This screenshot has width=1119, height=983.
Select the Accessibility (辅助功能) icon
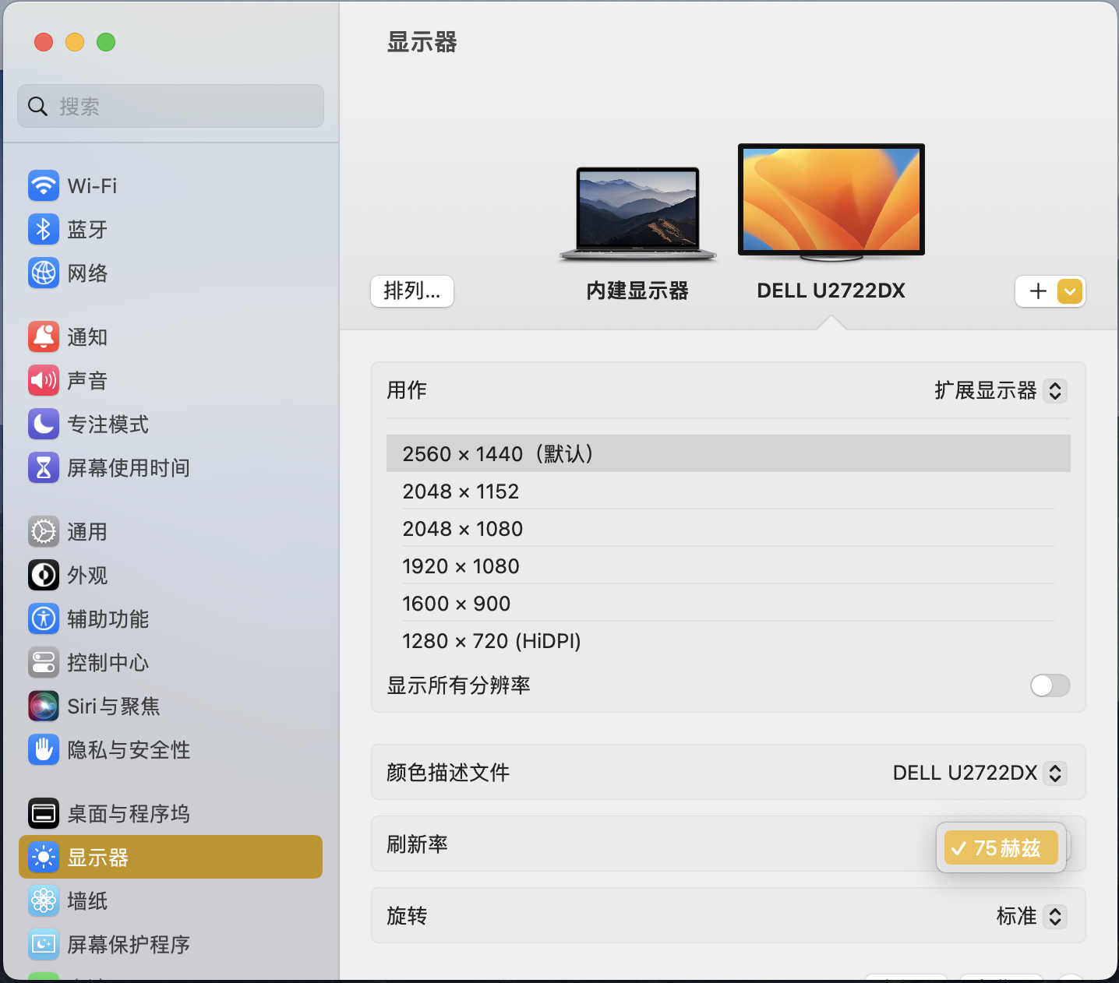(44, 618)
